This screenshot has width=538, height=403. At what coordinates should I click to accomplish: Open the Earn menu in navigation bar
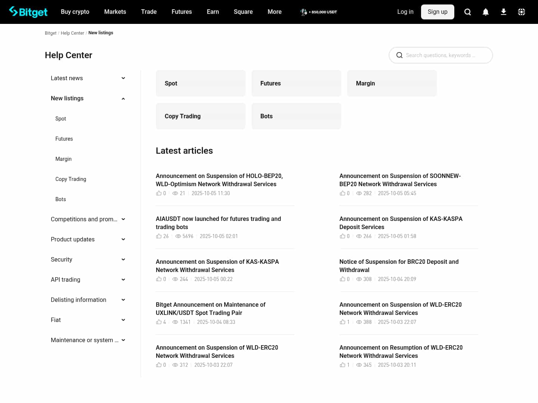click(213, 12)
